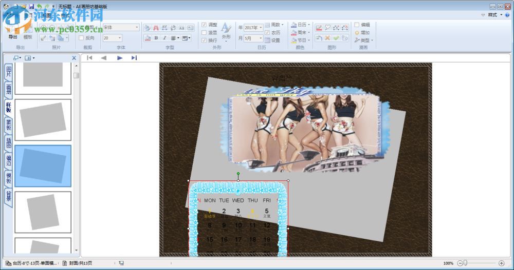
Task: Click the 封面/共13页 status bar entry
Action: 78,263
